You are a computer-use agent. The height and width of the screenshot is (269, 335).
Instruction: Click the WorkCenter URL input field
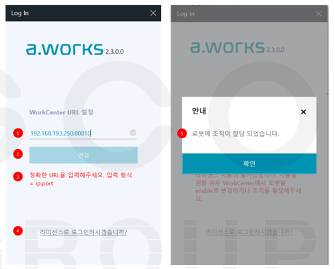(84, 133)
